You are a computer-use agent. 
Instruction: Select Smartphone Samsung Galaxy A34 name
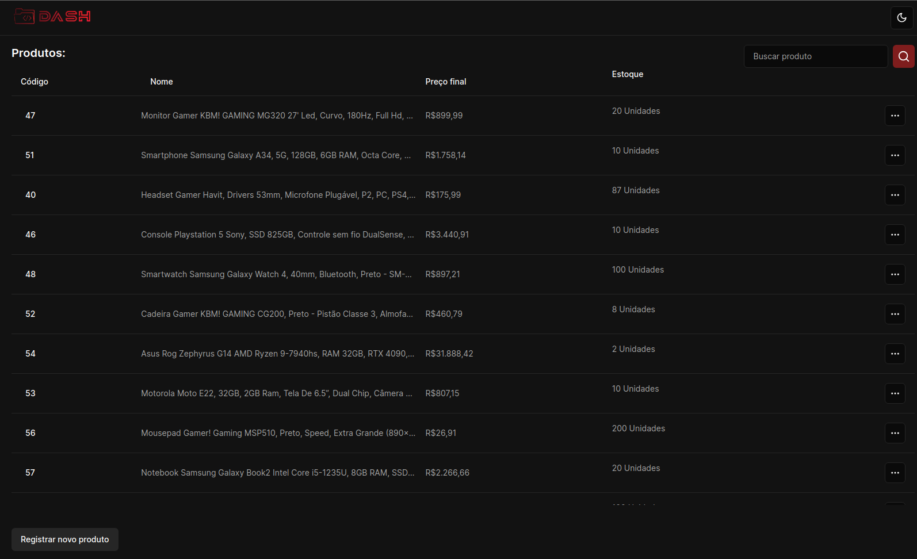[x=276, y=155]
